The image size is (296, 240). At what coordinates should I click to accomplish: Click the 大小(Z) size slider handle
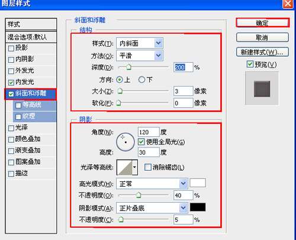tap(120, 91)
